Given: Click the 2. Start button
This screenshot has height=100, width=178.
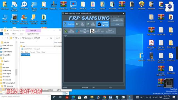Looking at the screenshot, I should (x=117, y=24).
